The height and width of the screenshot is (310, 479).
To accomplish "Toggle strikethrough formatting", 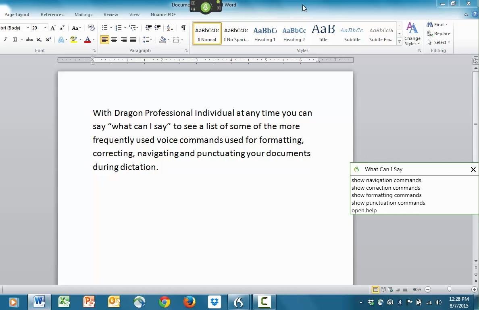I will pos(29,40).
